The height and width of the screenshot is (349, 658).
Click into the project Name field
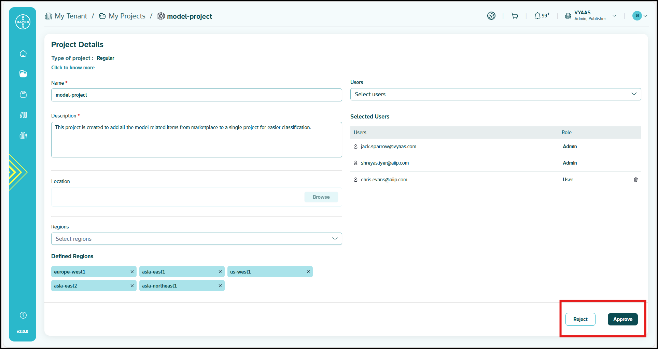coord(196,95)
